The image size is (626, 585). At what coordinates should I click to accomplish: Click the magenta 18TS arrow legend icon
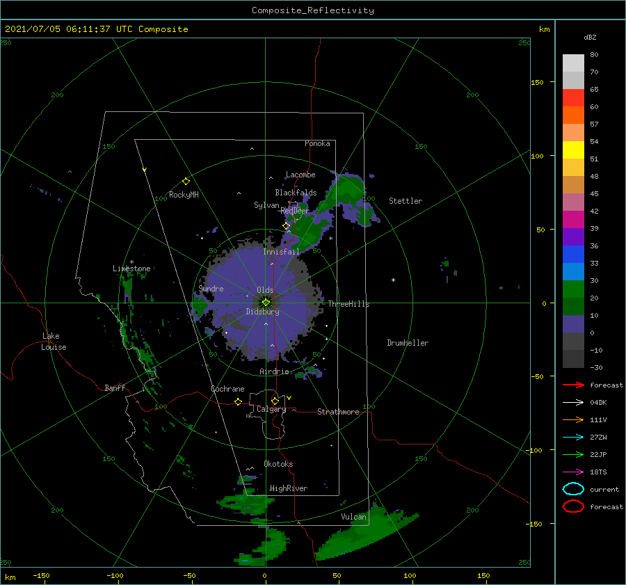tap(573, 472)
